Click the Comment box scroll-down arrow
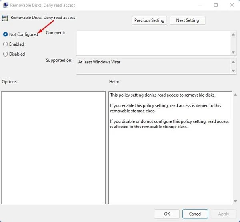 233,52
